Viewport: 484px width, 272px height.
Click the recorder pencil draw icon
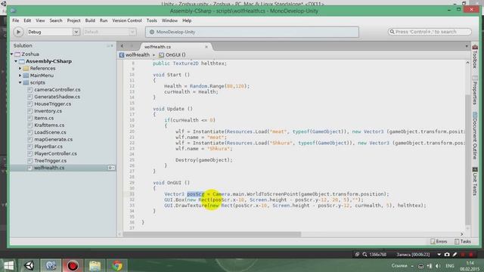point(455,255)
